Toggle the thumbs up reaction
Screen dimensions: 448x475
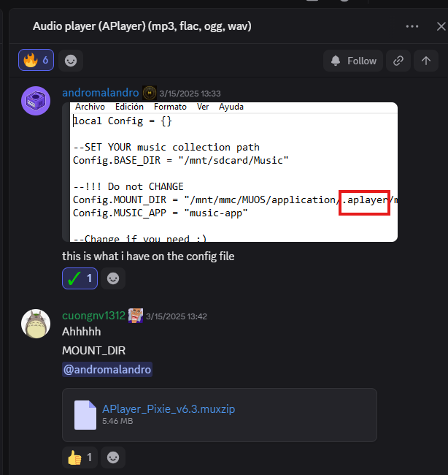click(80, 457)
